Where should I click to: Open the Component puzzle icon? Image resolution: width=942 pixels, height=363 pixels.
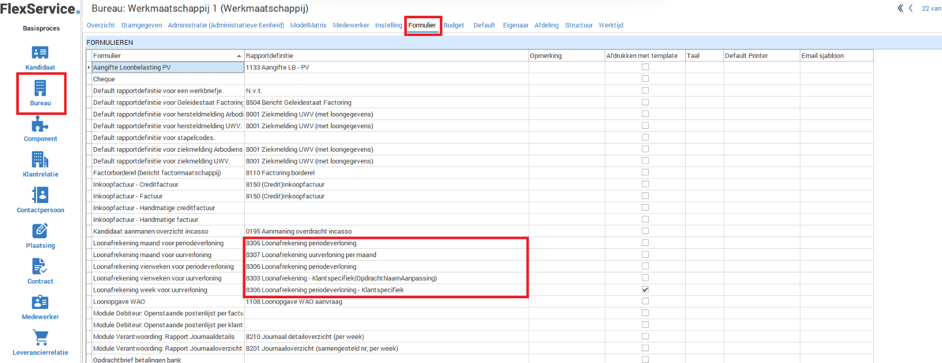(x=40, y=124)
